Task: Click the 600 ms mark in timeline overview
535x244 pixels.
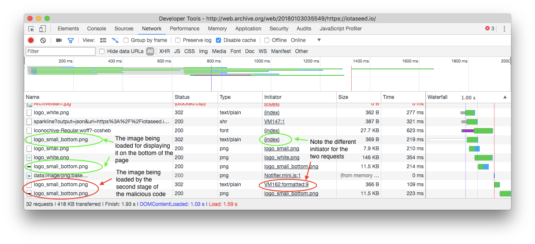Action: (164, 61)
